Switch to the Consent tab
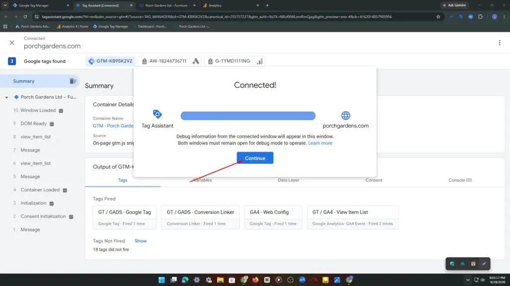Image resolution: width=510 pixels, height=286 pixels. pyautogui.click(x=374, y=180)
